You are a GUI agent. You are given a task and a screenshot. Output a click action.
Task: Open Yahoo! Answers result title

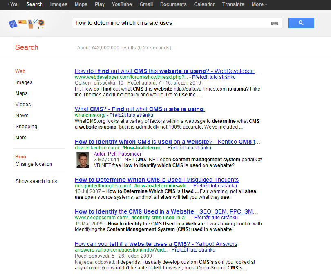tap(156, 244)
